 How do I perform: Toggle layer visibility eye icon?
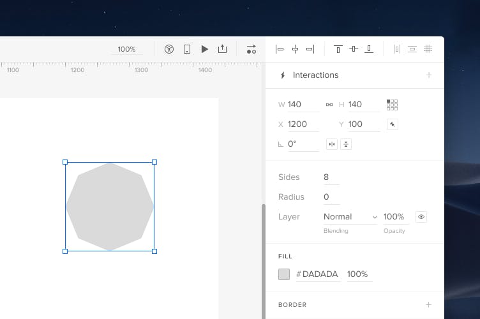click(x=421, y=217)
